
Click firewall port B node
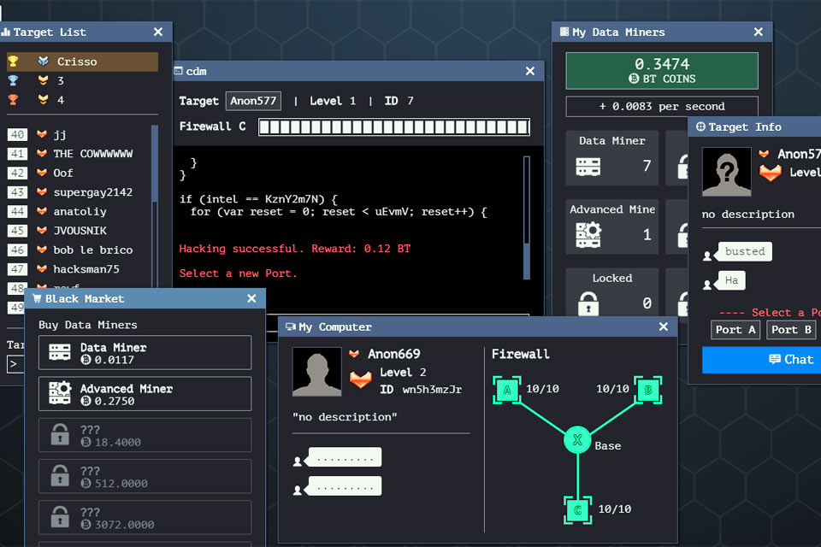click(648, 391)
